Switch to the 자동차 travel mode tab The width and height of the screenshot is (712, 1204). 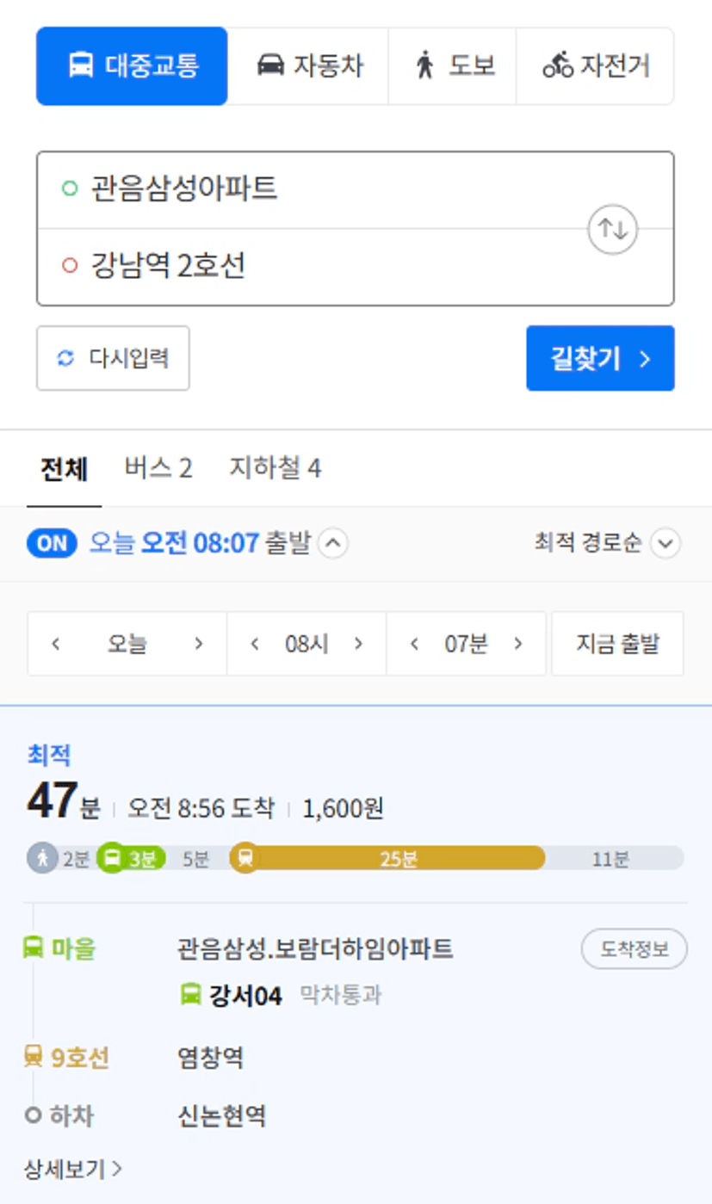point(309,66)
